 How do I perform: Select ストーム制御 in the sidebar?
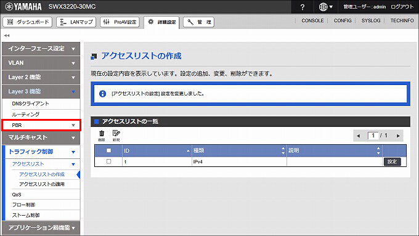coord(26,215)
